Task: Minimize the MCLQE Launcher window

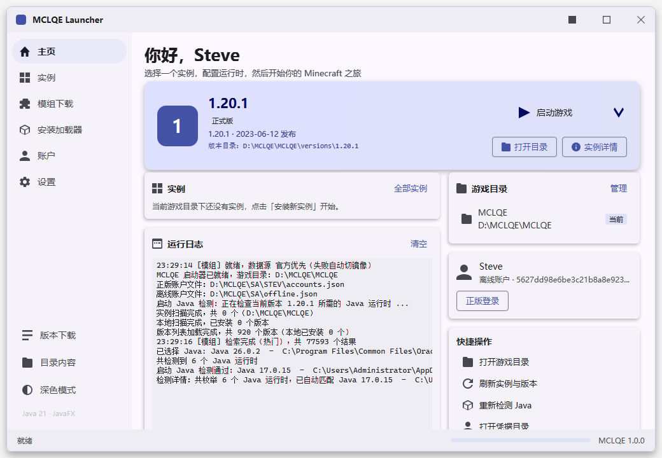Action: click(x=572, y=20)
